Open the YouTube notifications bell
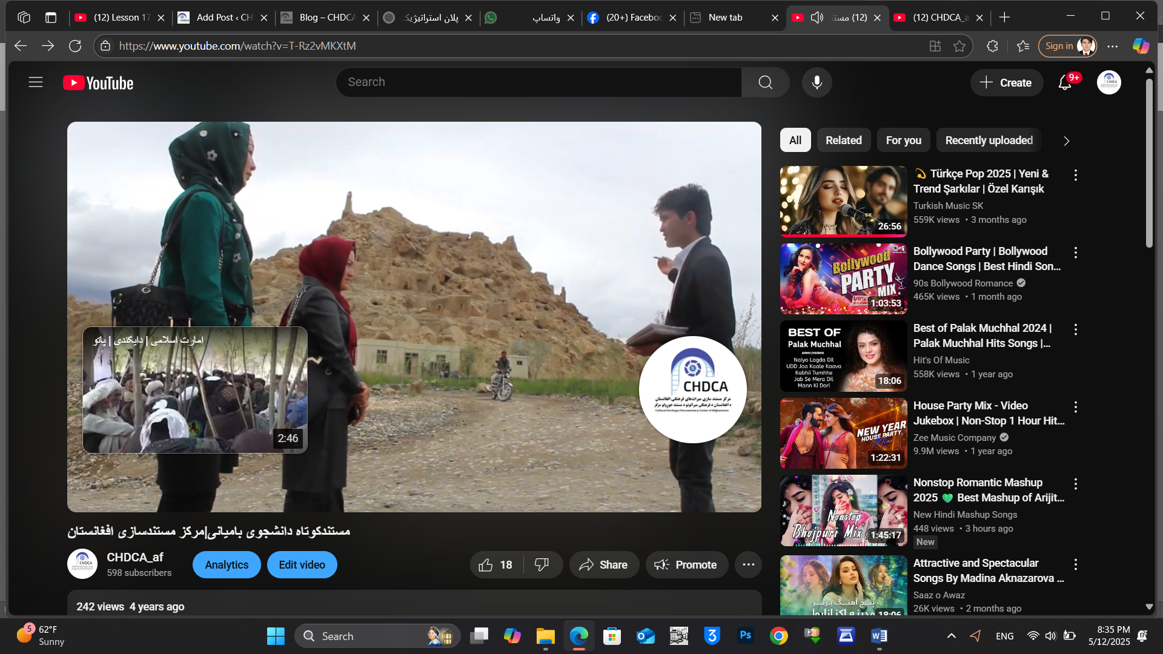This screenshot has height=654, width=1163. point(1065,83)
